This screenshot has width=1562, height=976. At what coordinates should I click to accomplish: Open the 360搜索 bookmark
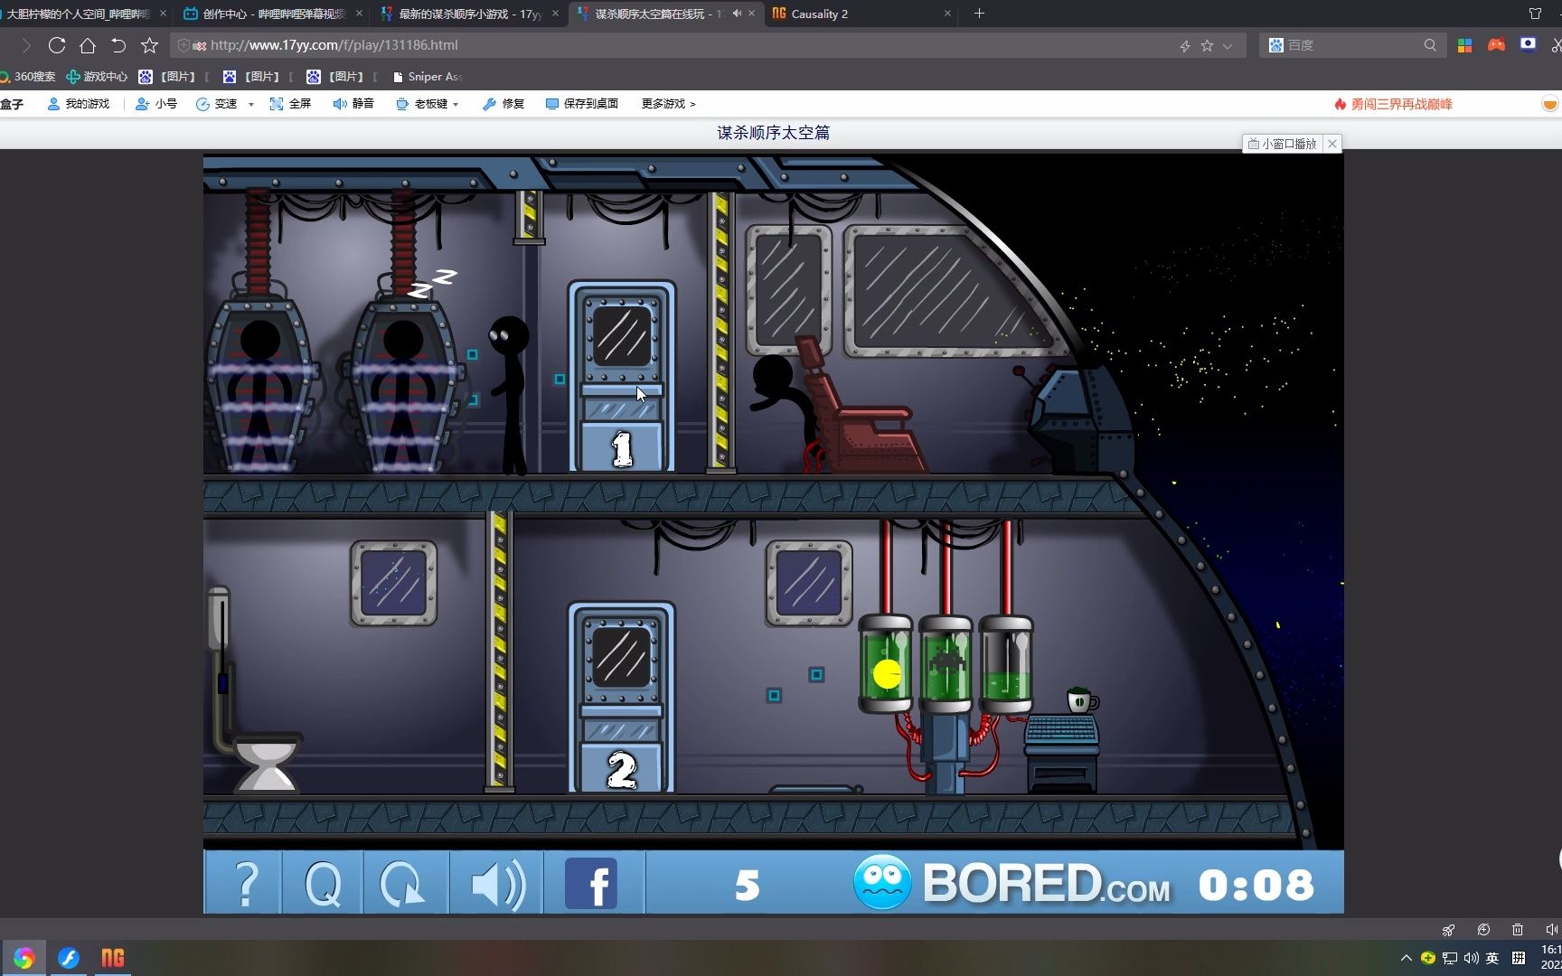tap(27, 77)
